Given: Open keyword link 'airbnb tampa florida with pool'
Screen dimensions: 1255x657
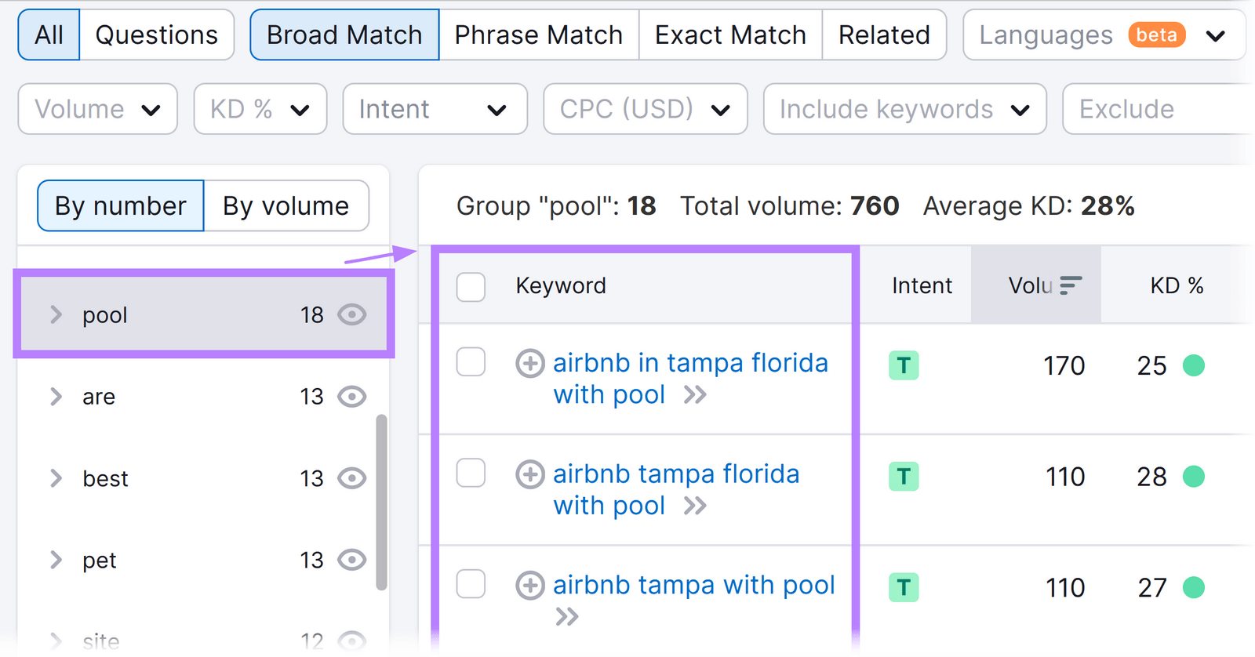Looking at the screenshot, I should pyautogui.click(x=676, y=490).
